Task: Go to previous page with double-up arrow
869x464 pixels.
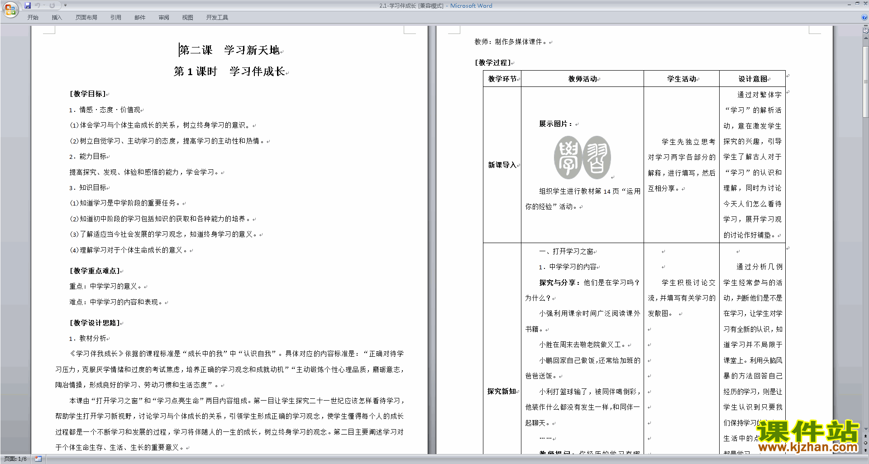Action: (x=866, y=436)
